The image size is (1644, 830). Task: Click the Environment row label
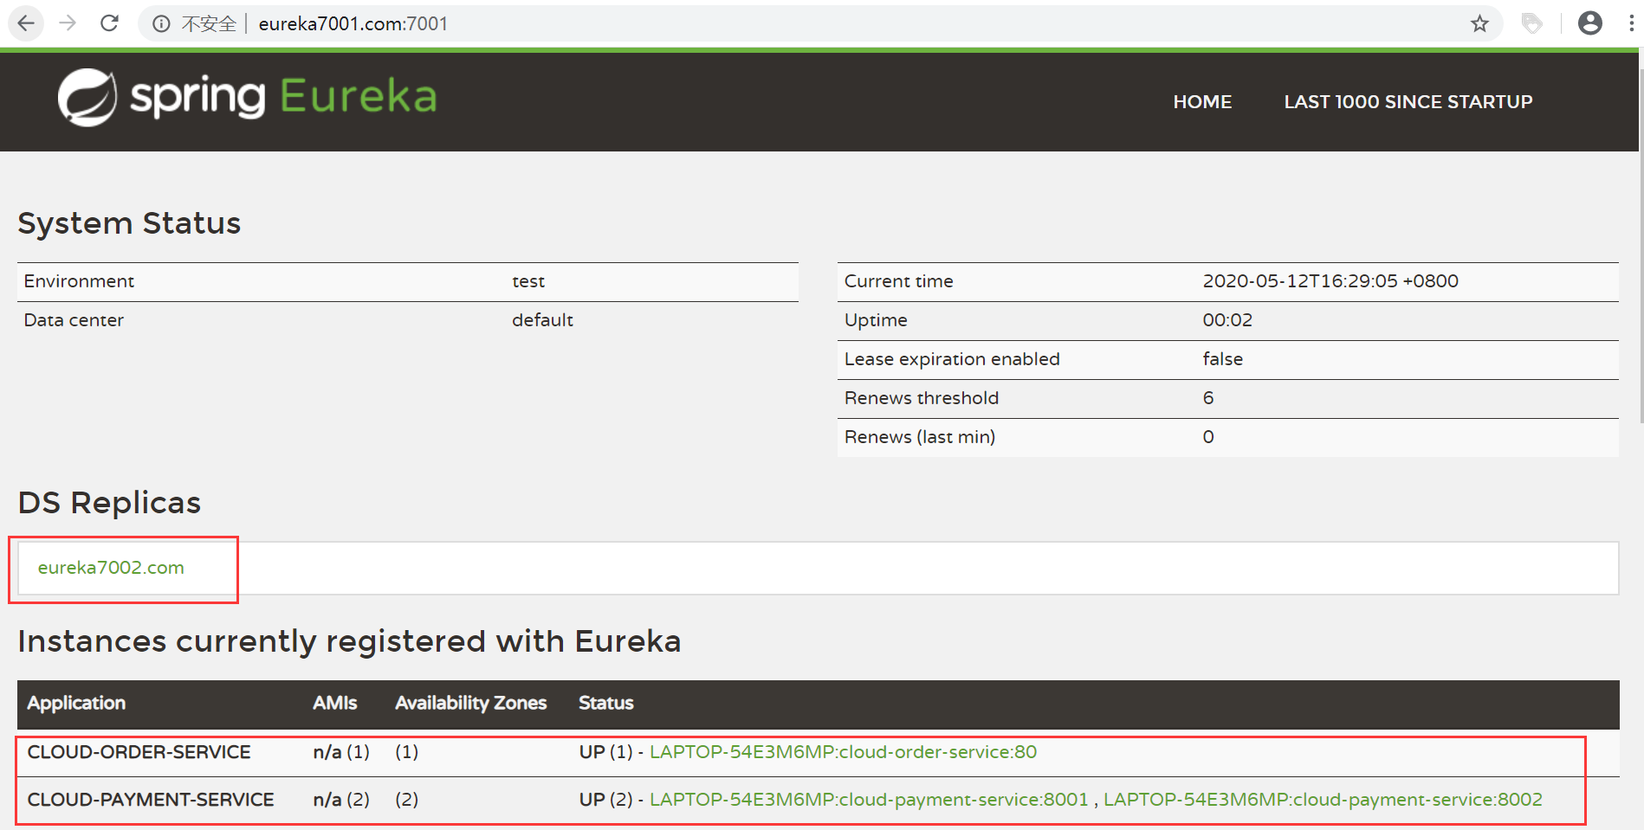click(79, 281)
